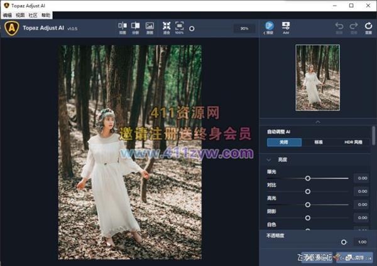
Task: Click the Topaz Adjust AI logo icon
Action: [x=12, y=28]
